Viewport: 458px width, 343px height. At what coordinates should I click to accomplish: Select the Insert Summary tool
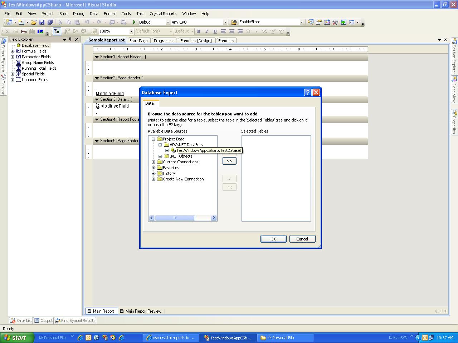pyautogui.click(x=7, y=31)
